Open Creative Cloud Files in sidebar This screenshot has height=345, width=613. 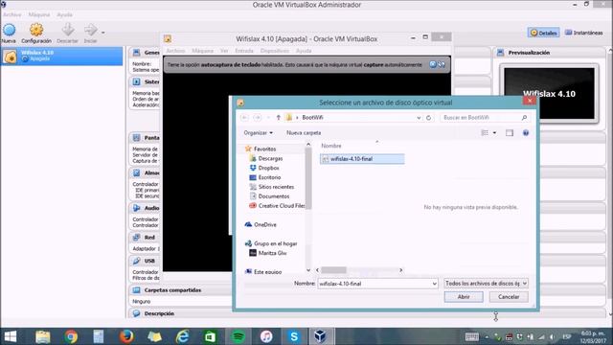(x=281, y=206)
